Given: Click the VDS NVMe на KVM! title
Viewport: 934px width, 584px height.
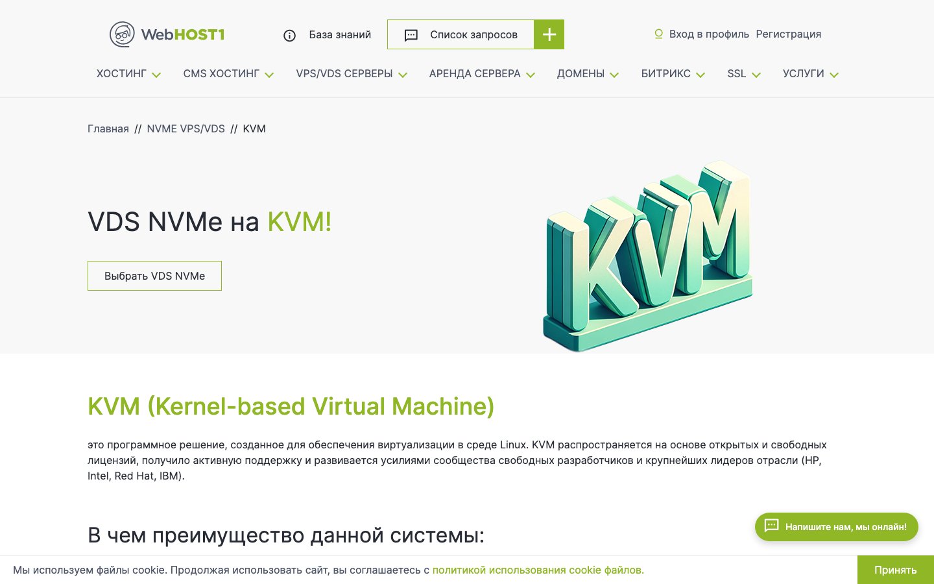Looking at the screenshot, I should 210,222.
